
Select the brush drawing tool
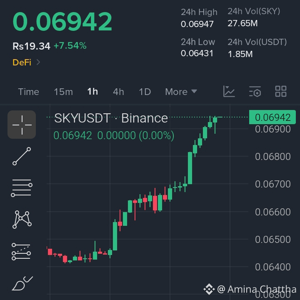(22, 283)
